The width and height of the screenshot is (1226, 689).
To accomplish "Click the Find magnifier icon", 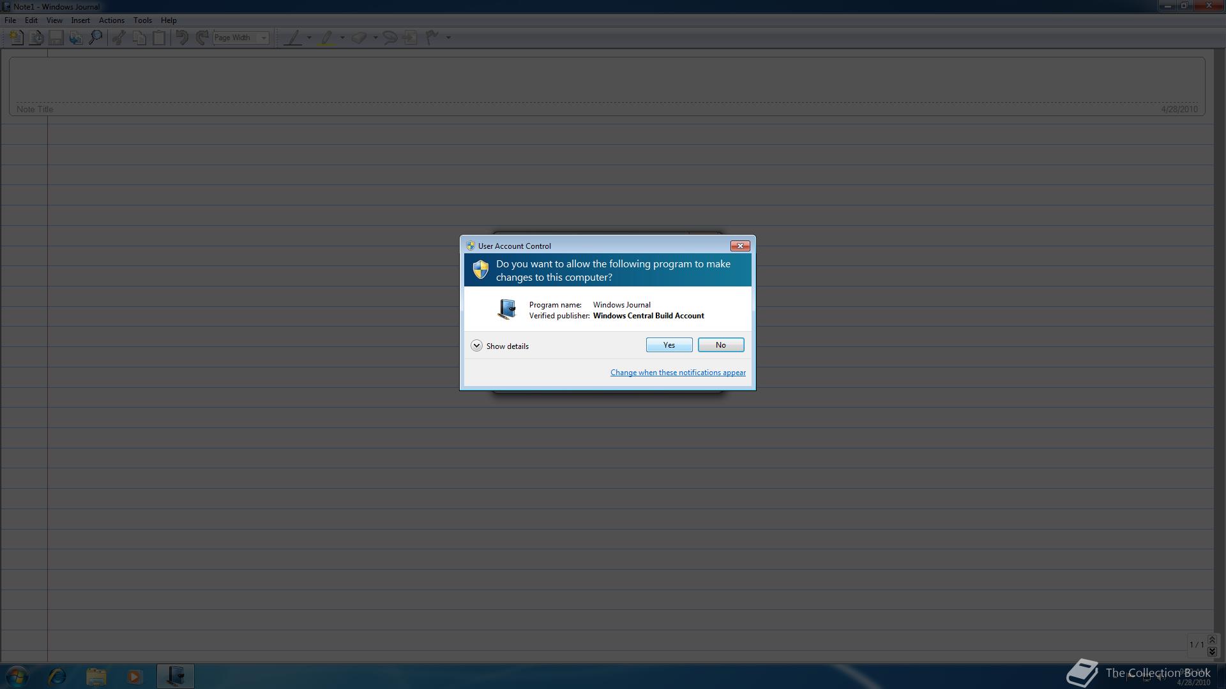I will click(96, 38).
